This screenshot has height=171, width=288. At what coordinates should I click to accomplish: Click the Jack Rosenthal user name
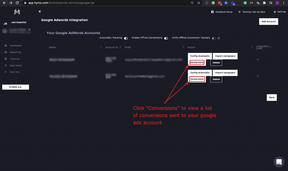(x=19, y=22)
